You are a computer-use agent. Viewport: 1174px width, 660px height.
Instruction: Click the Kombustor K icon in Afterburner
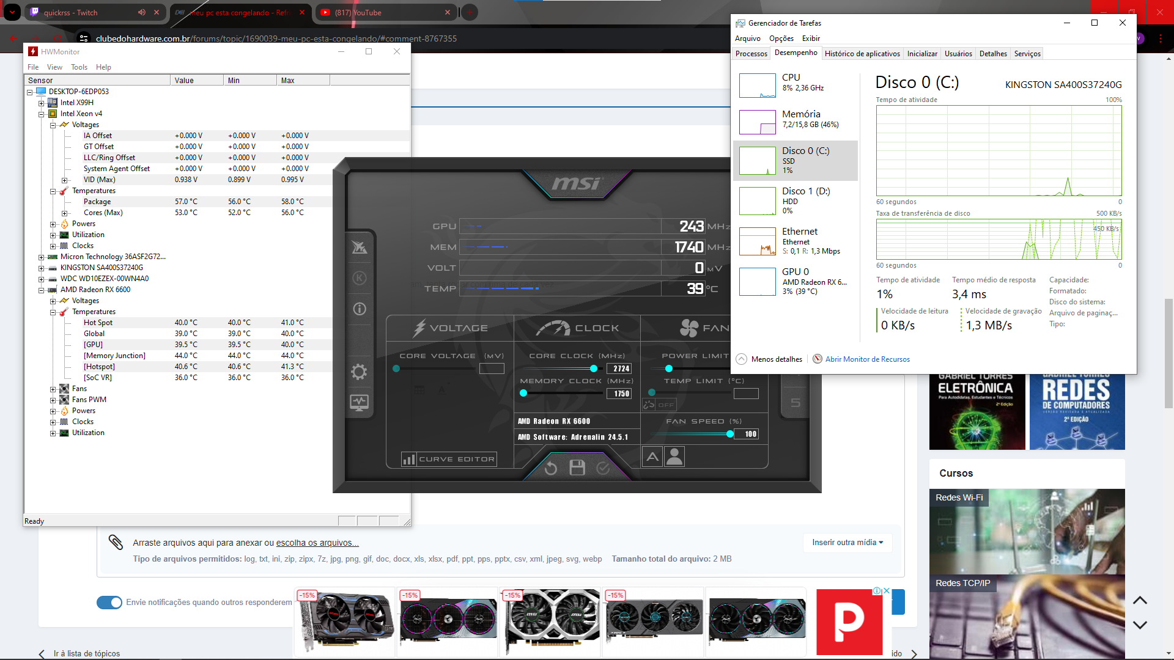pos(360,278)
